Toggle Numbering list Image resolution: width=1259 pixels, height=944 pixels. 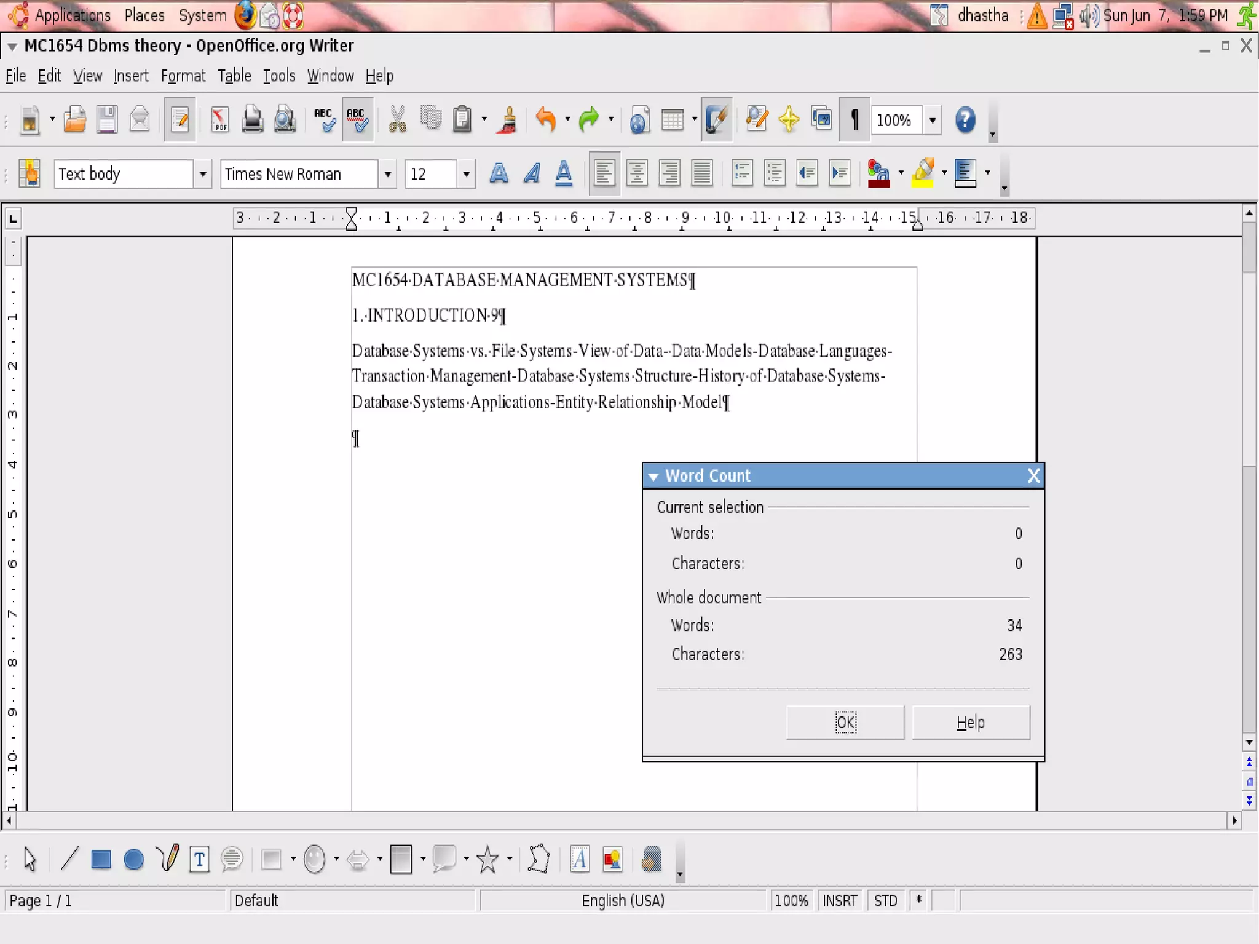click(742, 173)
